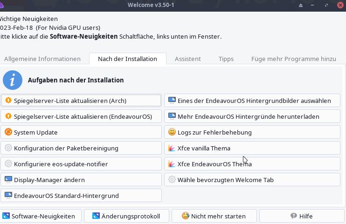Screen dimensions: 346x224
Task: Choose Eines der EndeavourOS Hintergrundbilder auswählen label
Action: pos(254,101)
